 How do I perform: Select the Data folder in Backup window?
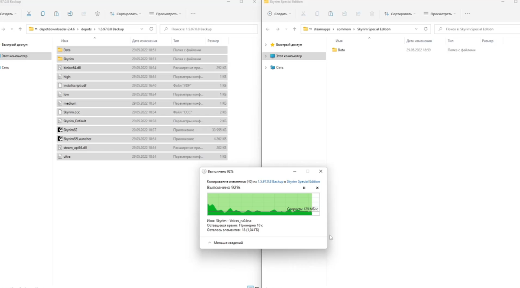[142, 50]
